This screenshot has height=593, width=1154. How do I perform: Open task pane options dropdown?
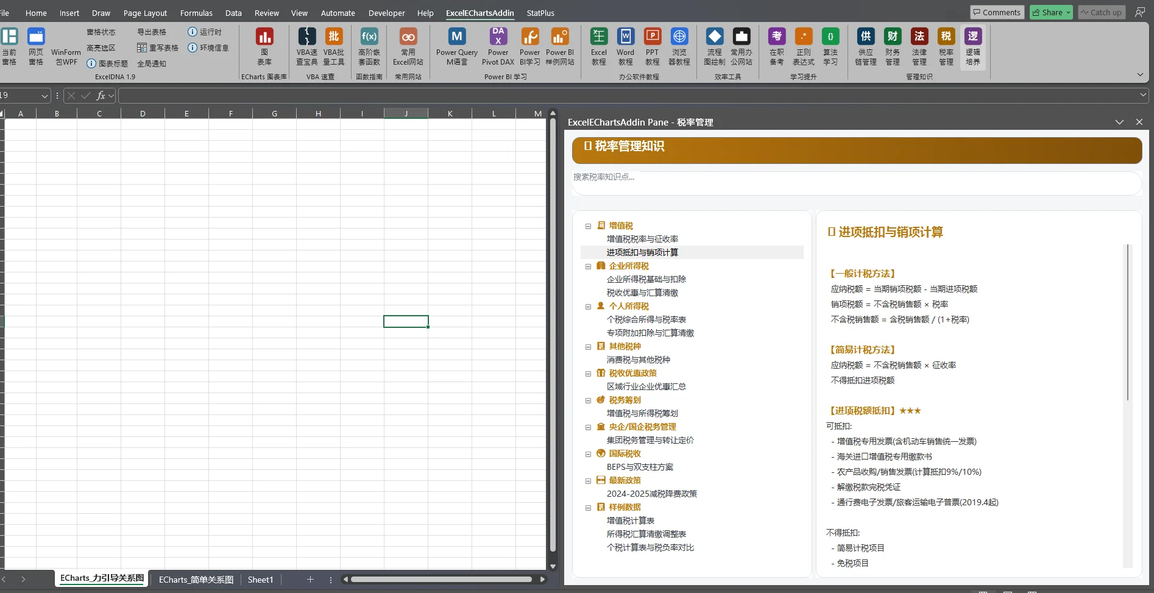1119,122
